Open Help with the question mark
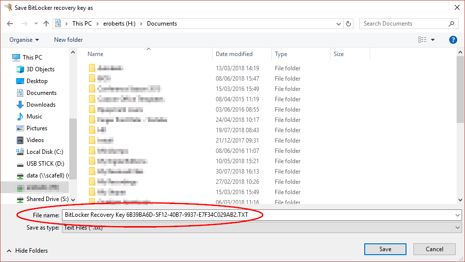The image size is (465, 262). coord(453,40)
